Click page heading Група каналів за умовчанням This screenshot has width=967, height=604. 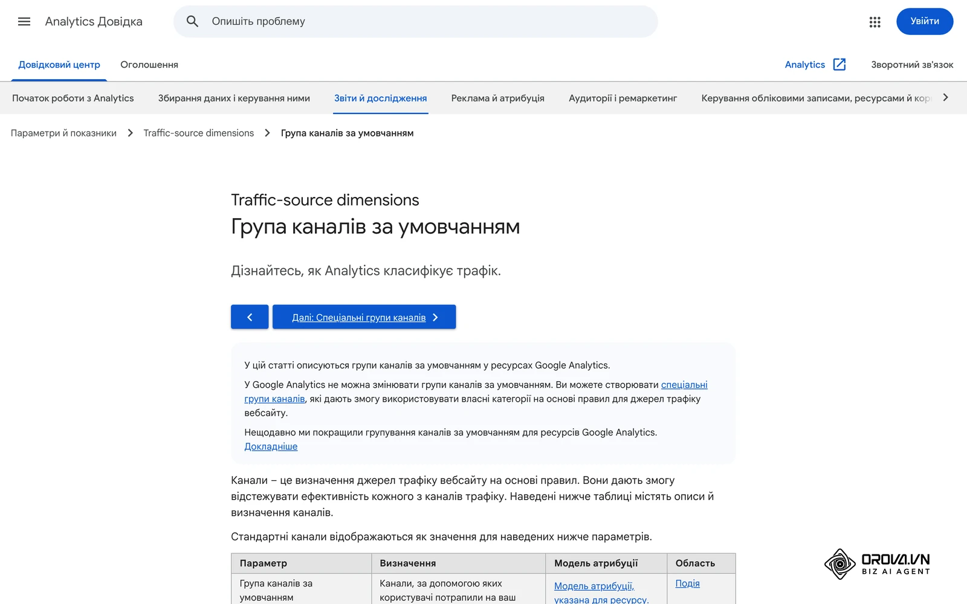(x=375, y=227)
